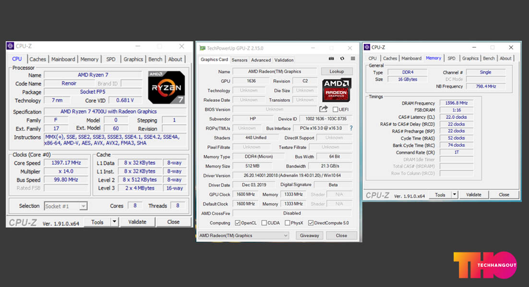Refresh GPU-Z readings with the refresh icon
Image resolution: width=529 pixels, height=287 pixels.
(342, 59)
